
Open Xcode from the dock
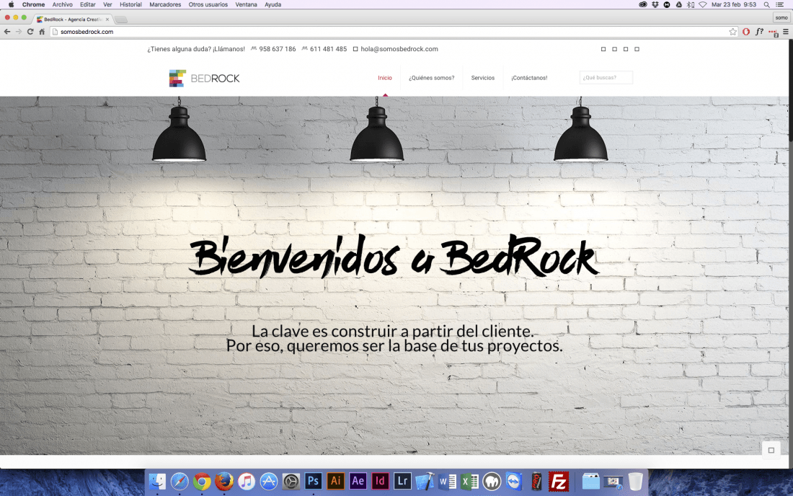[425, 482]
